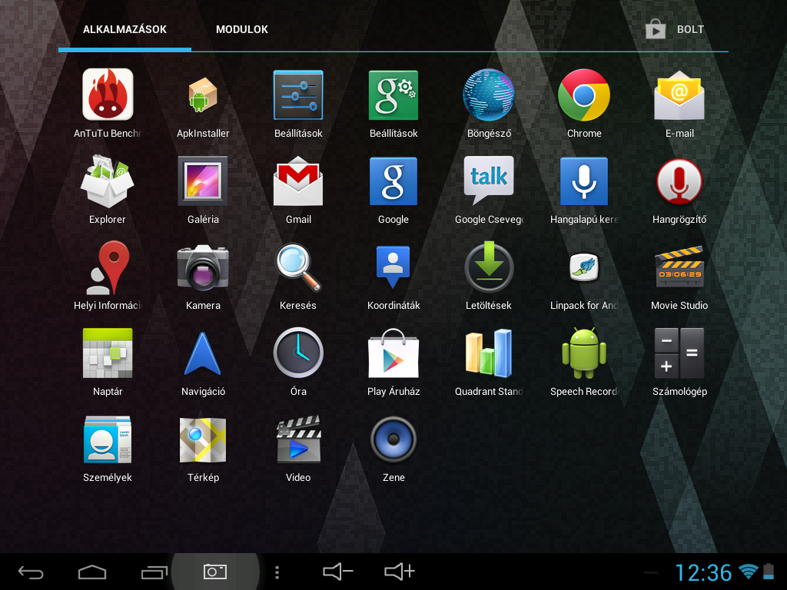Open the Számológép calculator

click(679, 362)
